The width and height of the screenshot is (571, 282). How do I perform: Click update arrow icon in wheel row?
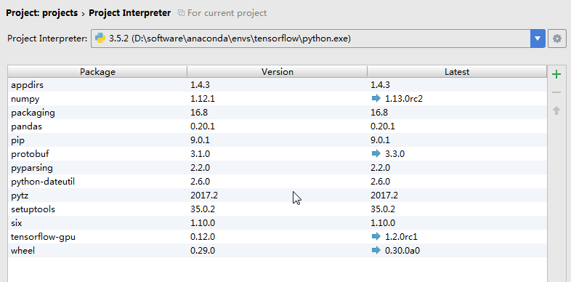(376, 251)
